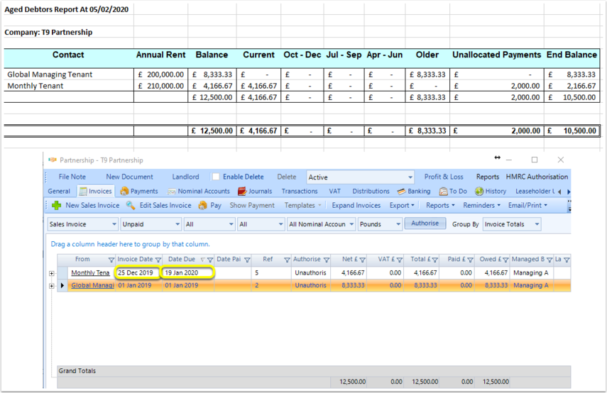Click the Partnership window title icon
This screenshot has width=607, height=393.
pyautogui.click(x=53, y=160)
